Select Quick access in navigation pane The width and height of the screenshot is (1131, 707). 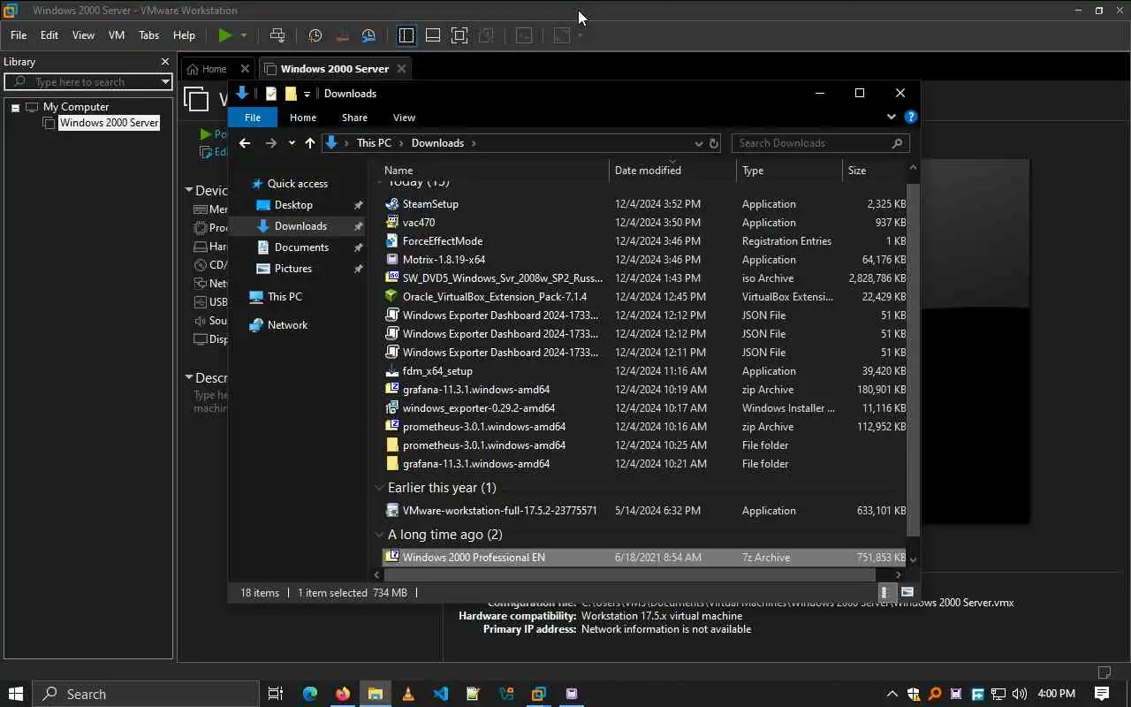[x=298, y=184]
